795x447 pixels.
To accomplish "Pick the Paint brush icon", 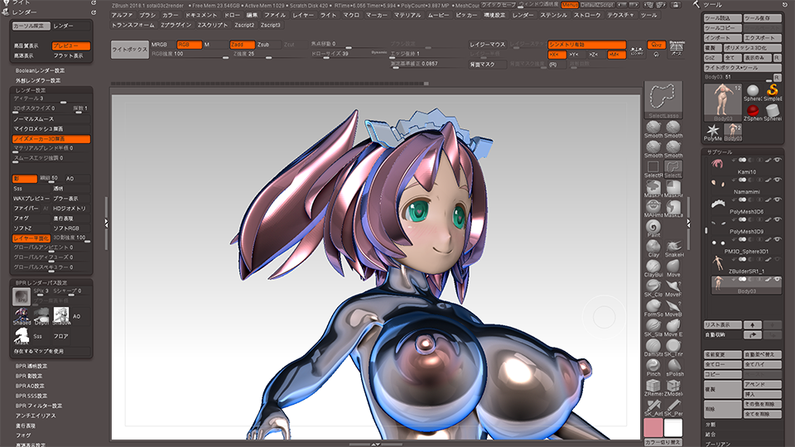I will pos(653,227).
